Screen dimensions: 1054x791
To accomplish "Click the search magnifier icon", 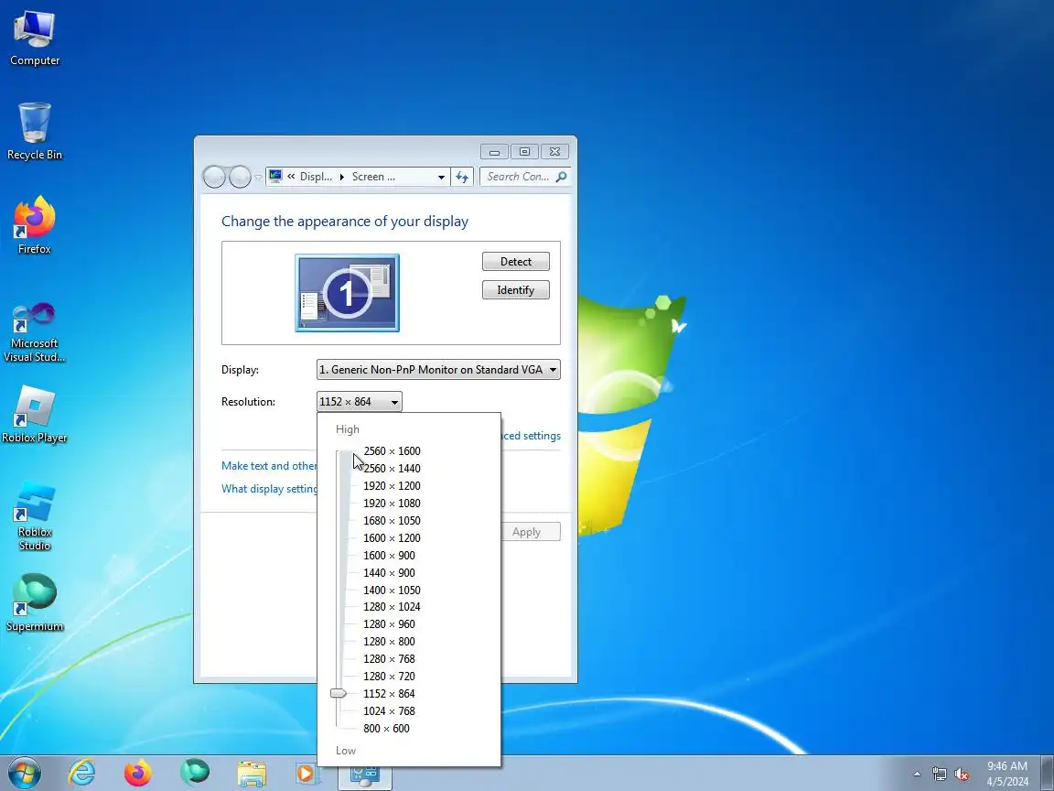I will [x=561, y=177].
